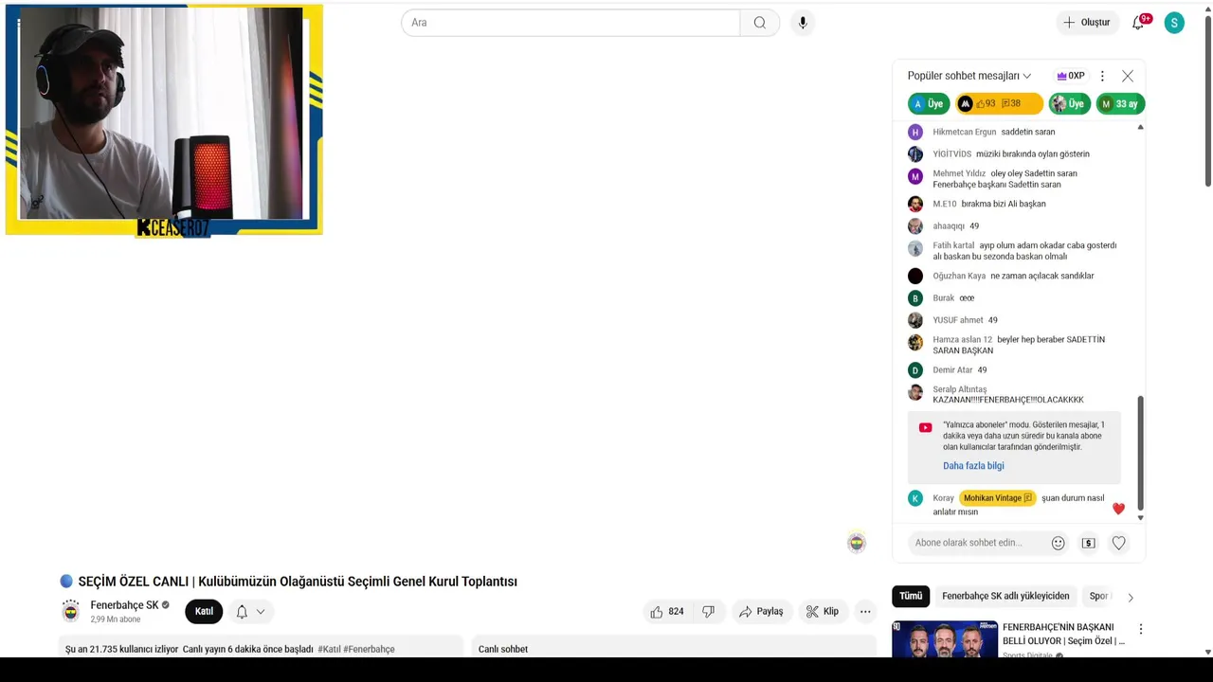The width and height of the screenshot is (1213, 682).
Task: Open the Super Chat dollar icon
Action: click(1088, 543)
